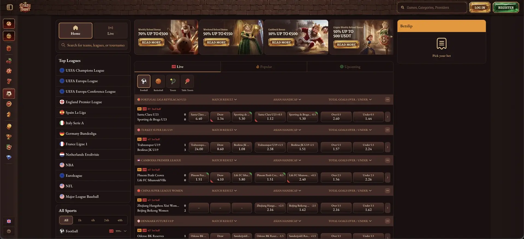
Task: Select the Live sportsbook tab in sidebar
Action: click(x=111, y=31)
